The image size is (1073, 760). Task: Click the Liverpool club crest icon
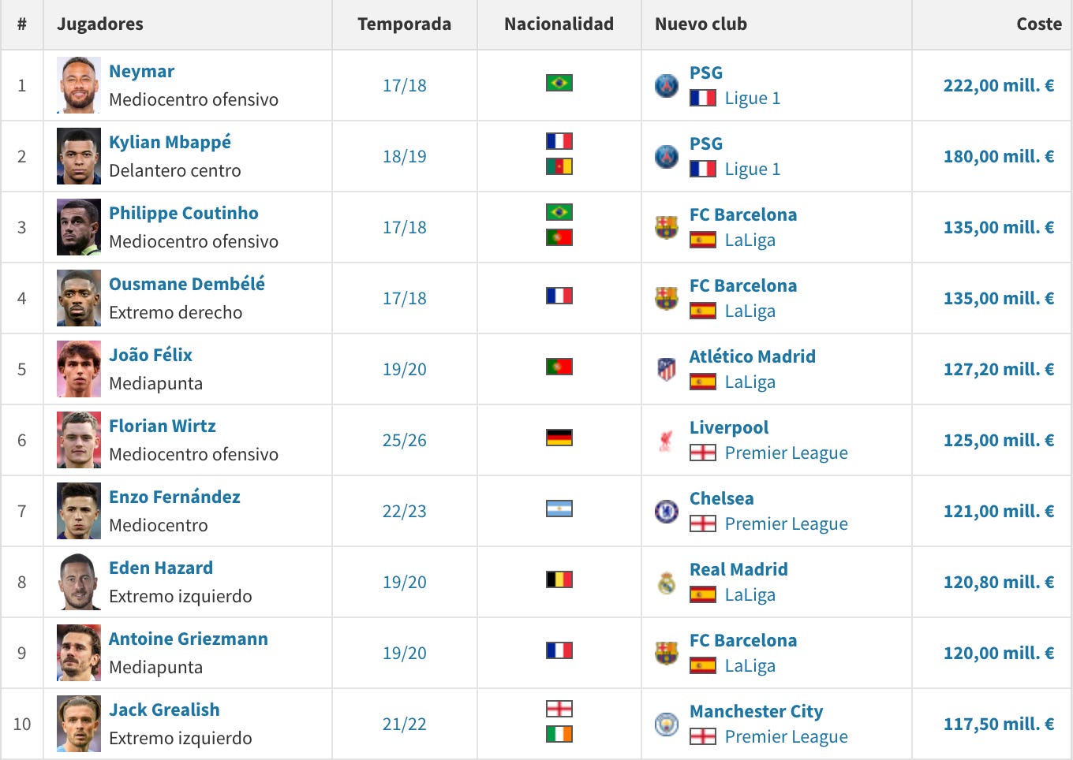667,440
